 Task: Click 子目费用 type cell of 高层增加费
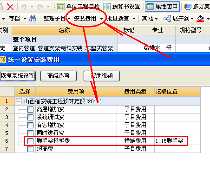click(x=136, y=109)
